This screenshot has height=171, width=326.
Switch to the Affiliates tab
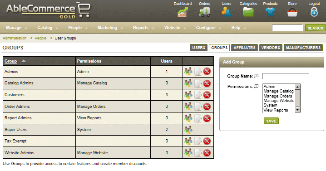244,48
